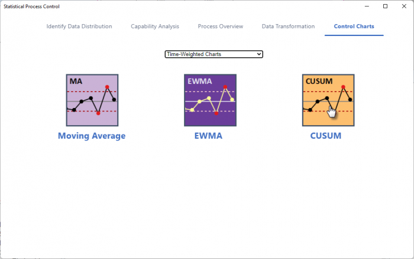Screen dimensions: 414x259
Task: Minimize the Statistical Process Control window
Action: click(x=367, y=6)
